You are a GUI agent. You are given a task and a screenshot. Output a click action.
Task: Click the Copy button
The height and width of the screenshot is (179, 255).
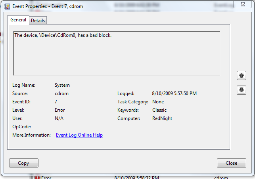24,163
